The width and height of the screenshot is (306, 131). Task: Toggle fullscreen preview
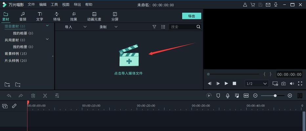[300, 84]
